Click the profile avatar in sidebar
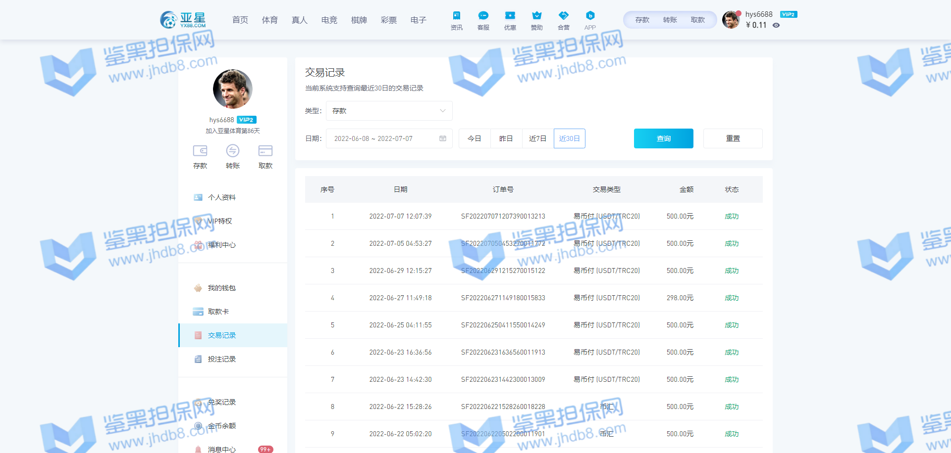 (x=233, y=89)
